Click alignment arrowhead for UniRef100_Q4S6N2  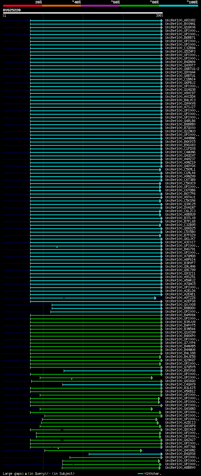tap(141, 450)
